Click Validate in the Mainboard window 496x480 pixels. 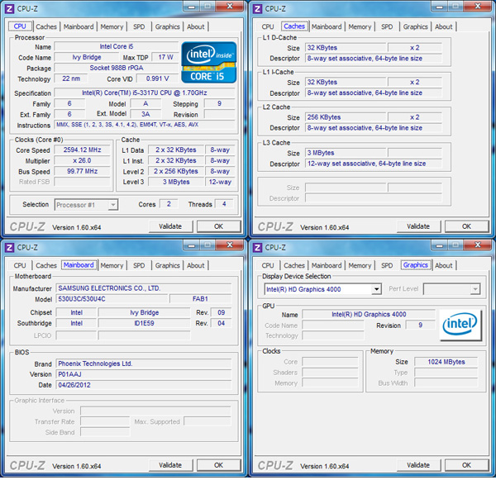(x=170, y=465)
